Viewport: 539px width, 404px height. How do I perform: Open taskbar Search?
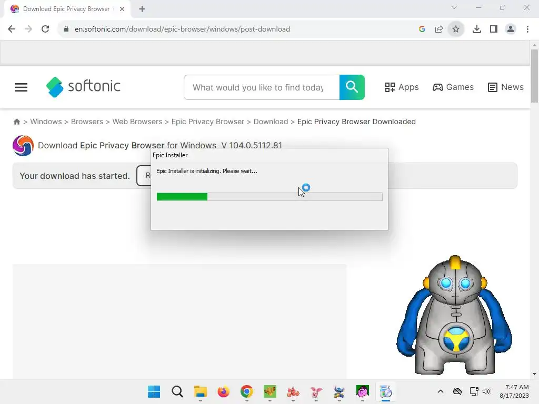pyautogui.click(x=177, y=391)
